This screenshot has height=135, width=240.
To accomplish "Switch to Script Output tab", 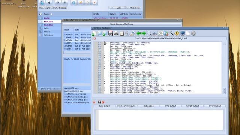I will pos(192,106).
